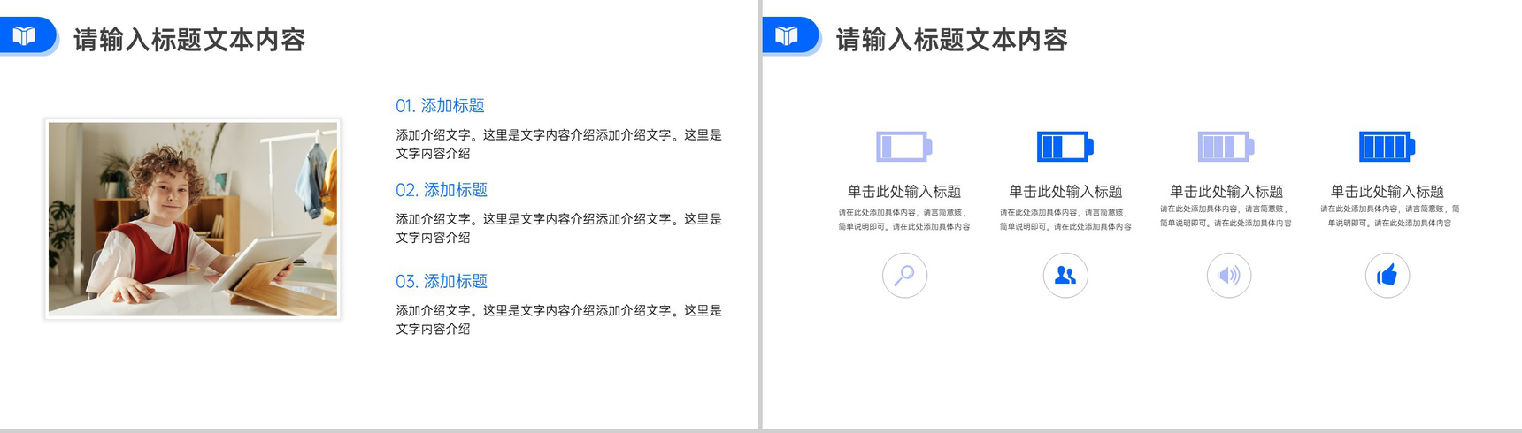The height and width of the screenshot is (433, 1522).
Task: Select the photo of child with tablet
Action: (193, 219)
